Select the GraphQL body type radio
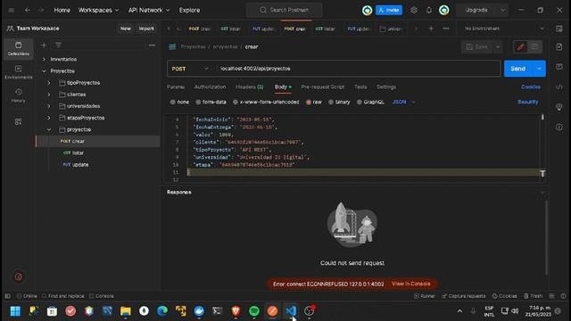This screenshot has height=321, width=571. click(x=359, y=102)
